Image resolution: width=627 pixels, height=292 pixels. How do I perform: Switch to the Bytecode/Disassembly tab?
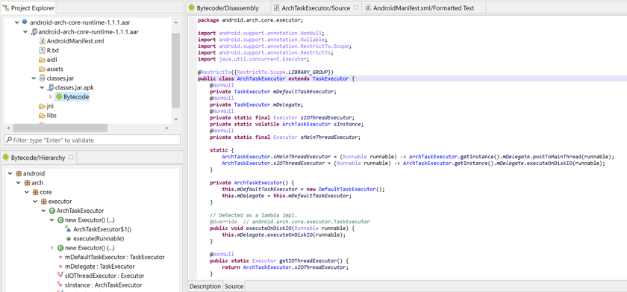click(224, 7)
